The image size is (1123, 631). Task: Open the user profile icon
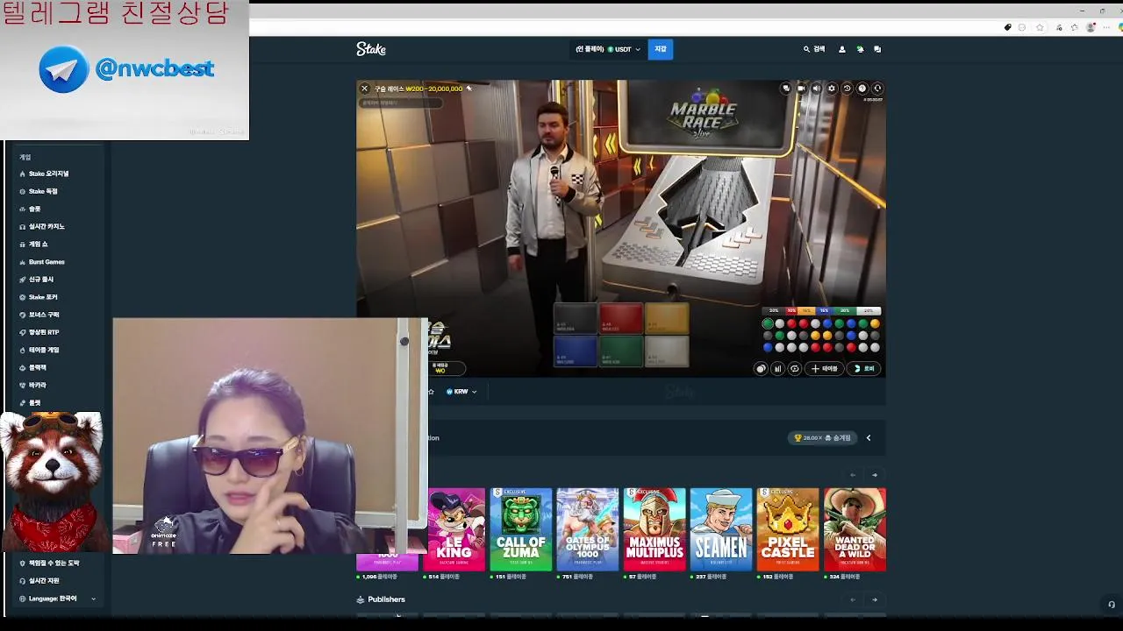(x=842, y=49)
